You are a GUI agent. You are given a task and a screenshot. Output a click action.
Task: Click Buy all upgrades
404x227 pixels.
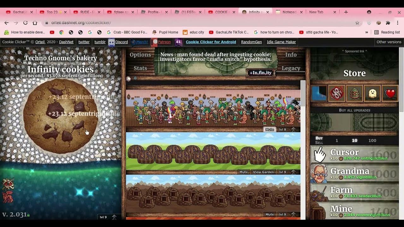click(x=354, y=110)
